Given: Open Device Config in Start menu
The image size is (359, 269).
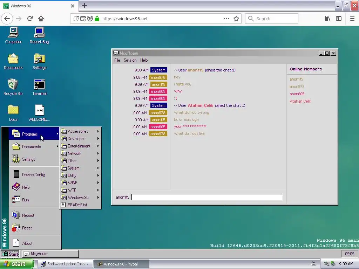Looking at the screenshot, I should pos(34,175).
